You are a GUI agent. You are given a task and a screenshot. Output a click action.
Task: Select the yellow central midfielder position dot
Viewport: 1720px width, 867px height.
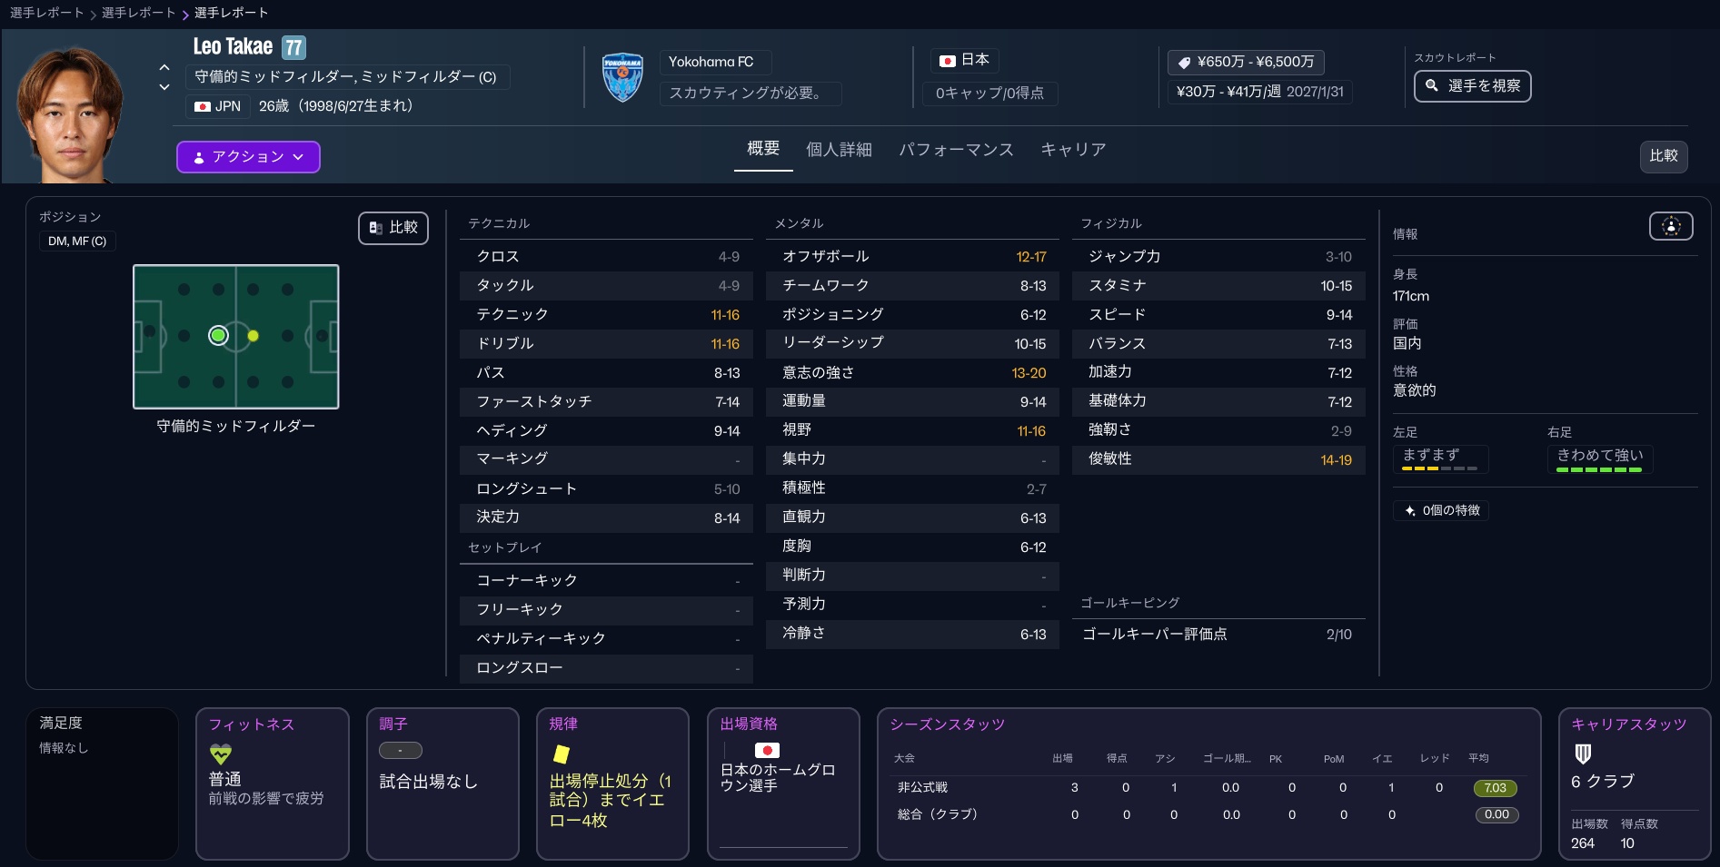253,336
